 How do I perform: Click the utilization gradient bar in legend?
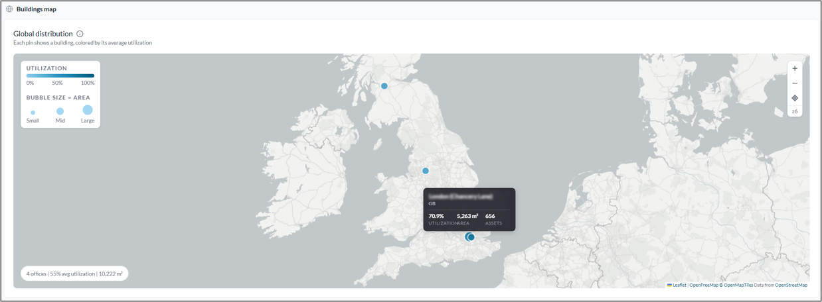(x=60, y=76)
